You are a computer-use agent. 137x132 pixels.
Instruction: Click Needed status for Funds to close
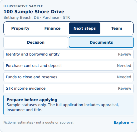click(x=124, y=77)
